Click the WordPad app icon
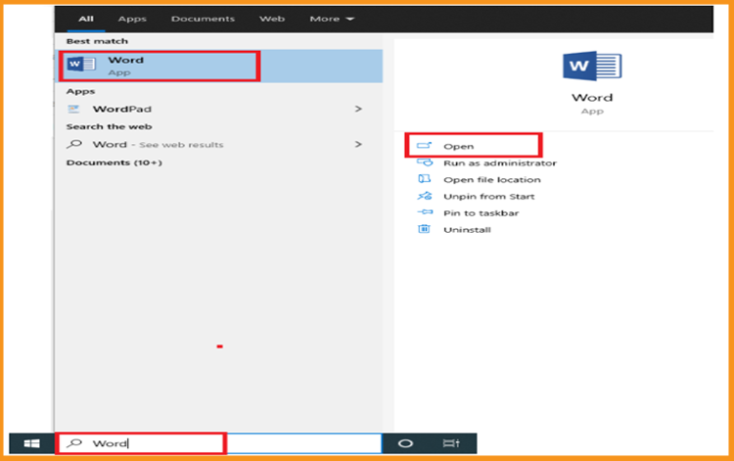 (x=73, y=109)
